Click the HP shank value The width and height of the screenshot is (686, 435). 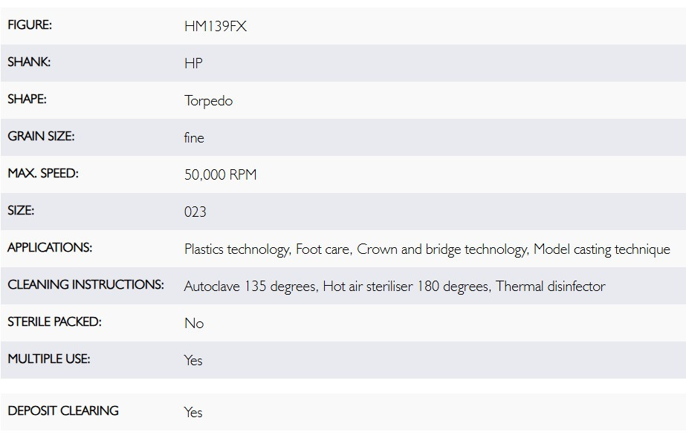tap(193, 63)
